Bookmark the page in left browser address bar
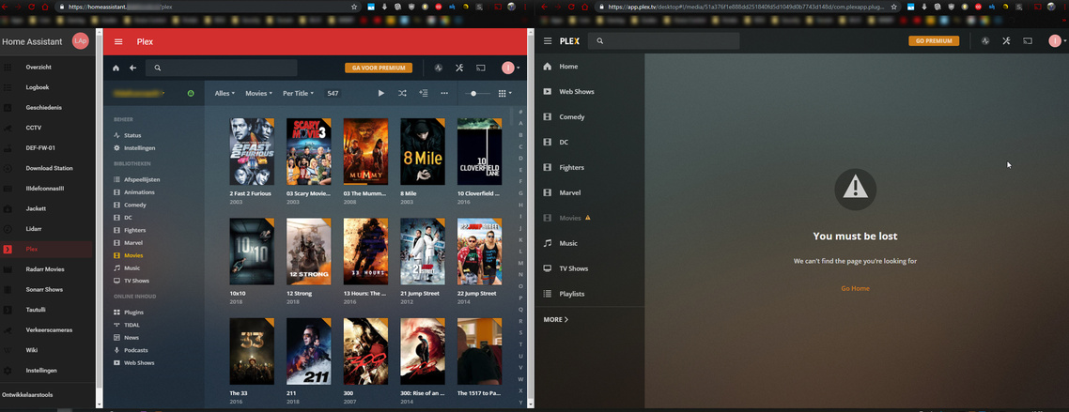1069x412 pixels. pyautogui.click(x=354, y=7)
